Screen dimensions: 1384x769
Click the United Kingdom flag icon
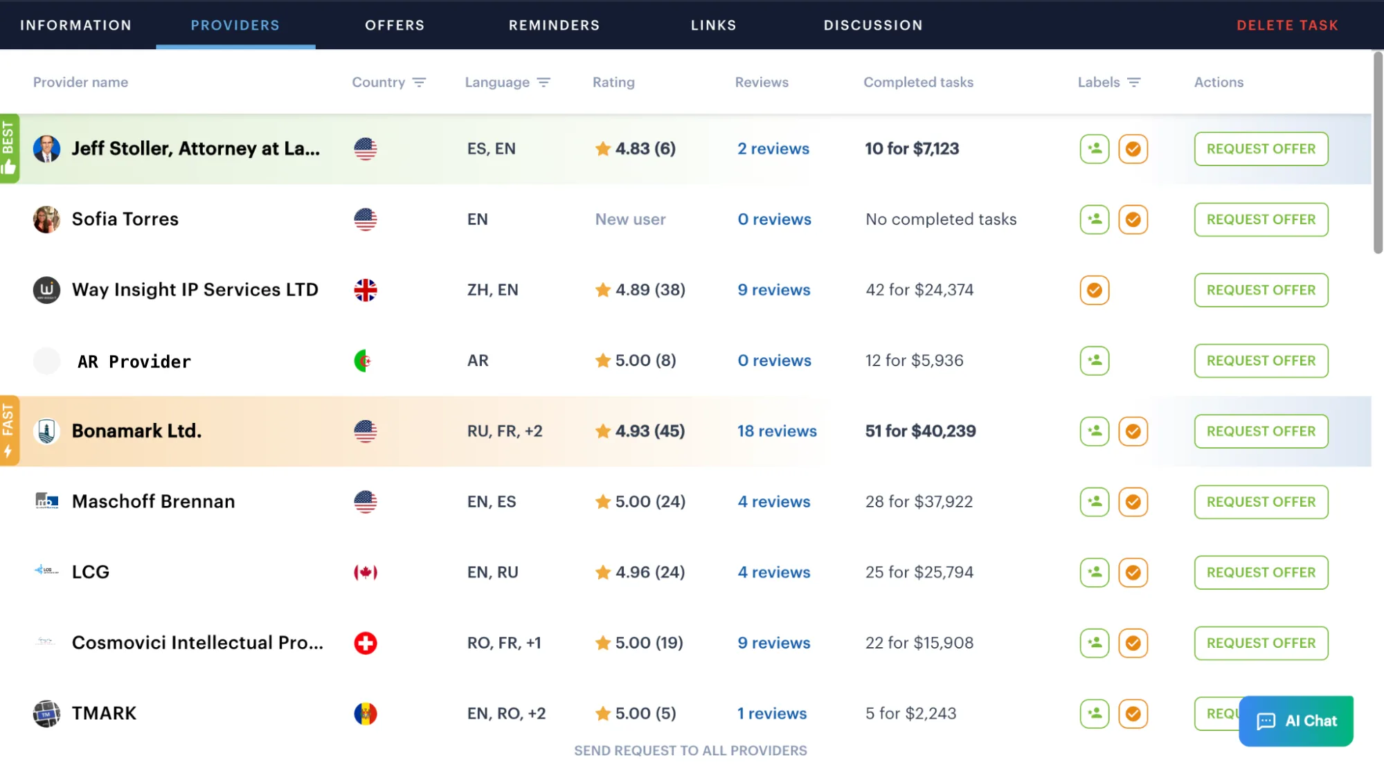[366, 290]
